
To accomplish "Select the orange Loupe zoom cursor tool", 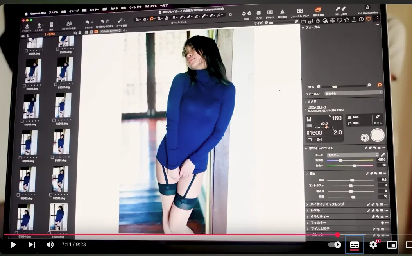I will (x=152, y=19).
